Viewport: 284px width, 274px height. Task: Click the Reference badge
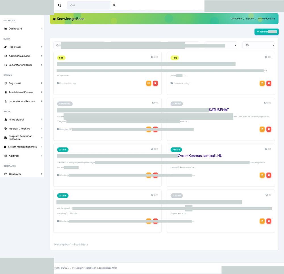click(65, 104)
